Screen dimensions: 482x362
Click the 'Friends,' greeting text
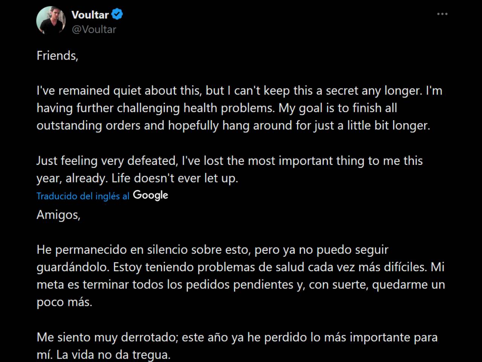pyautogui.click(x=57, y=56)
